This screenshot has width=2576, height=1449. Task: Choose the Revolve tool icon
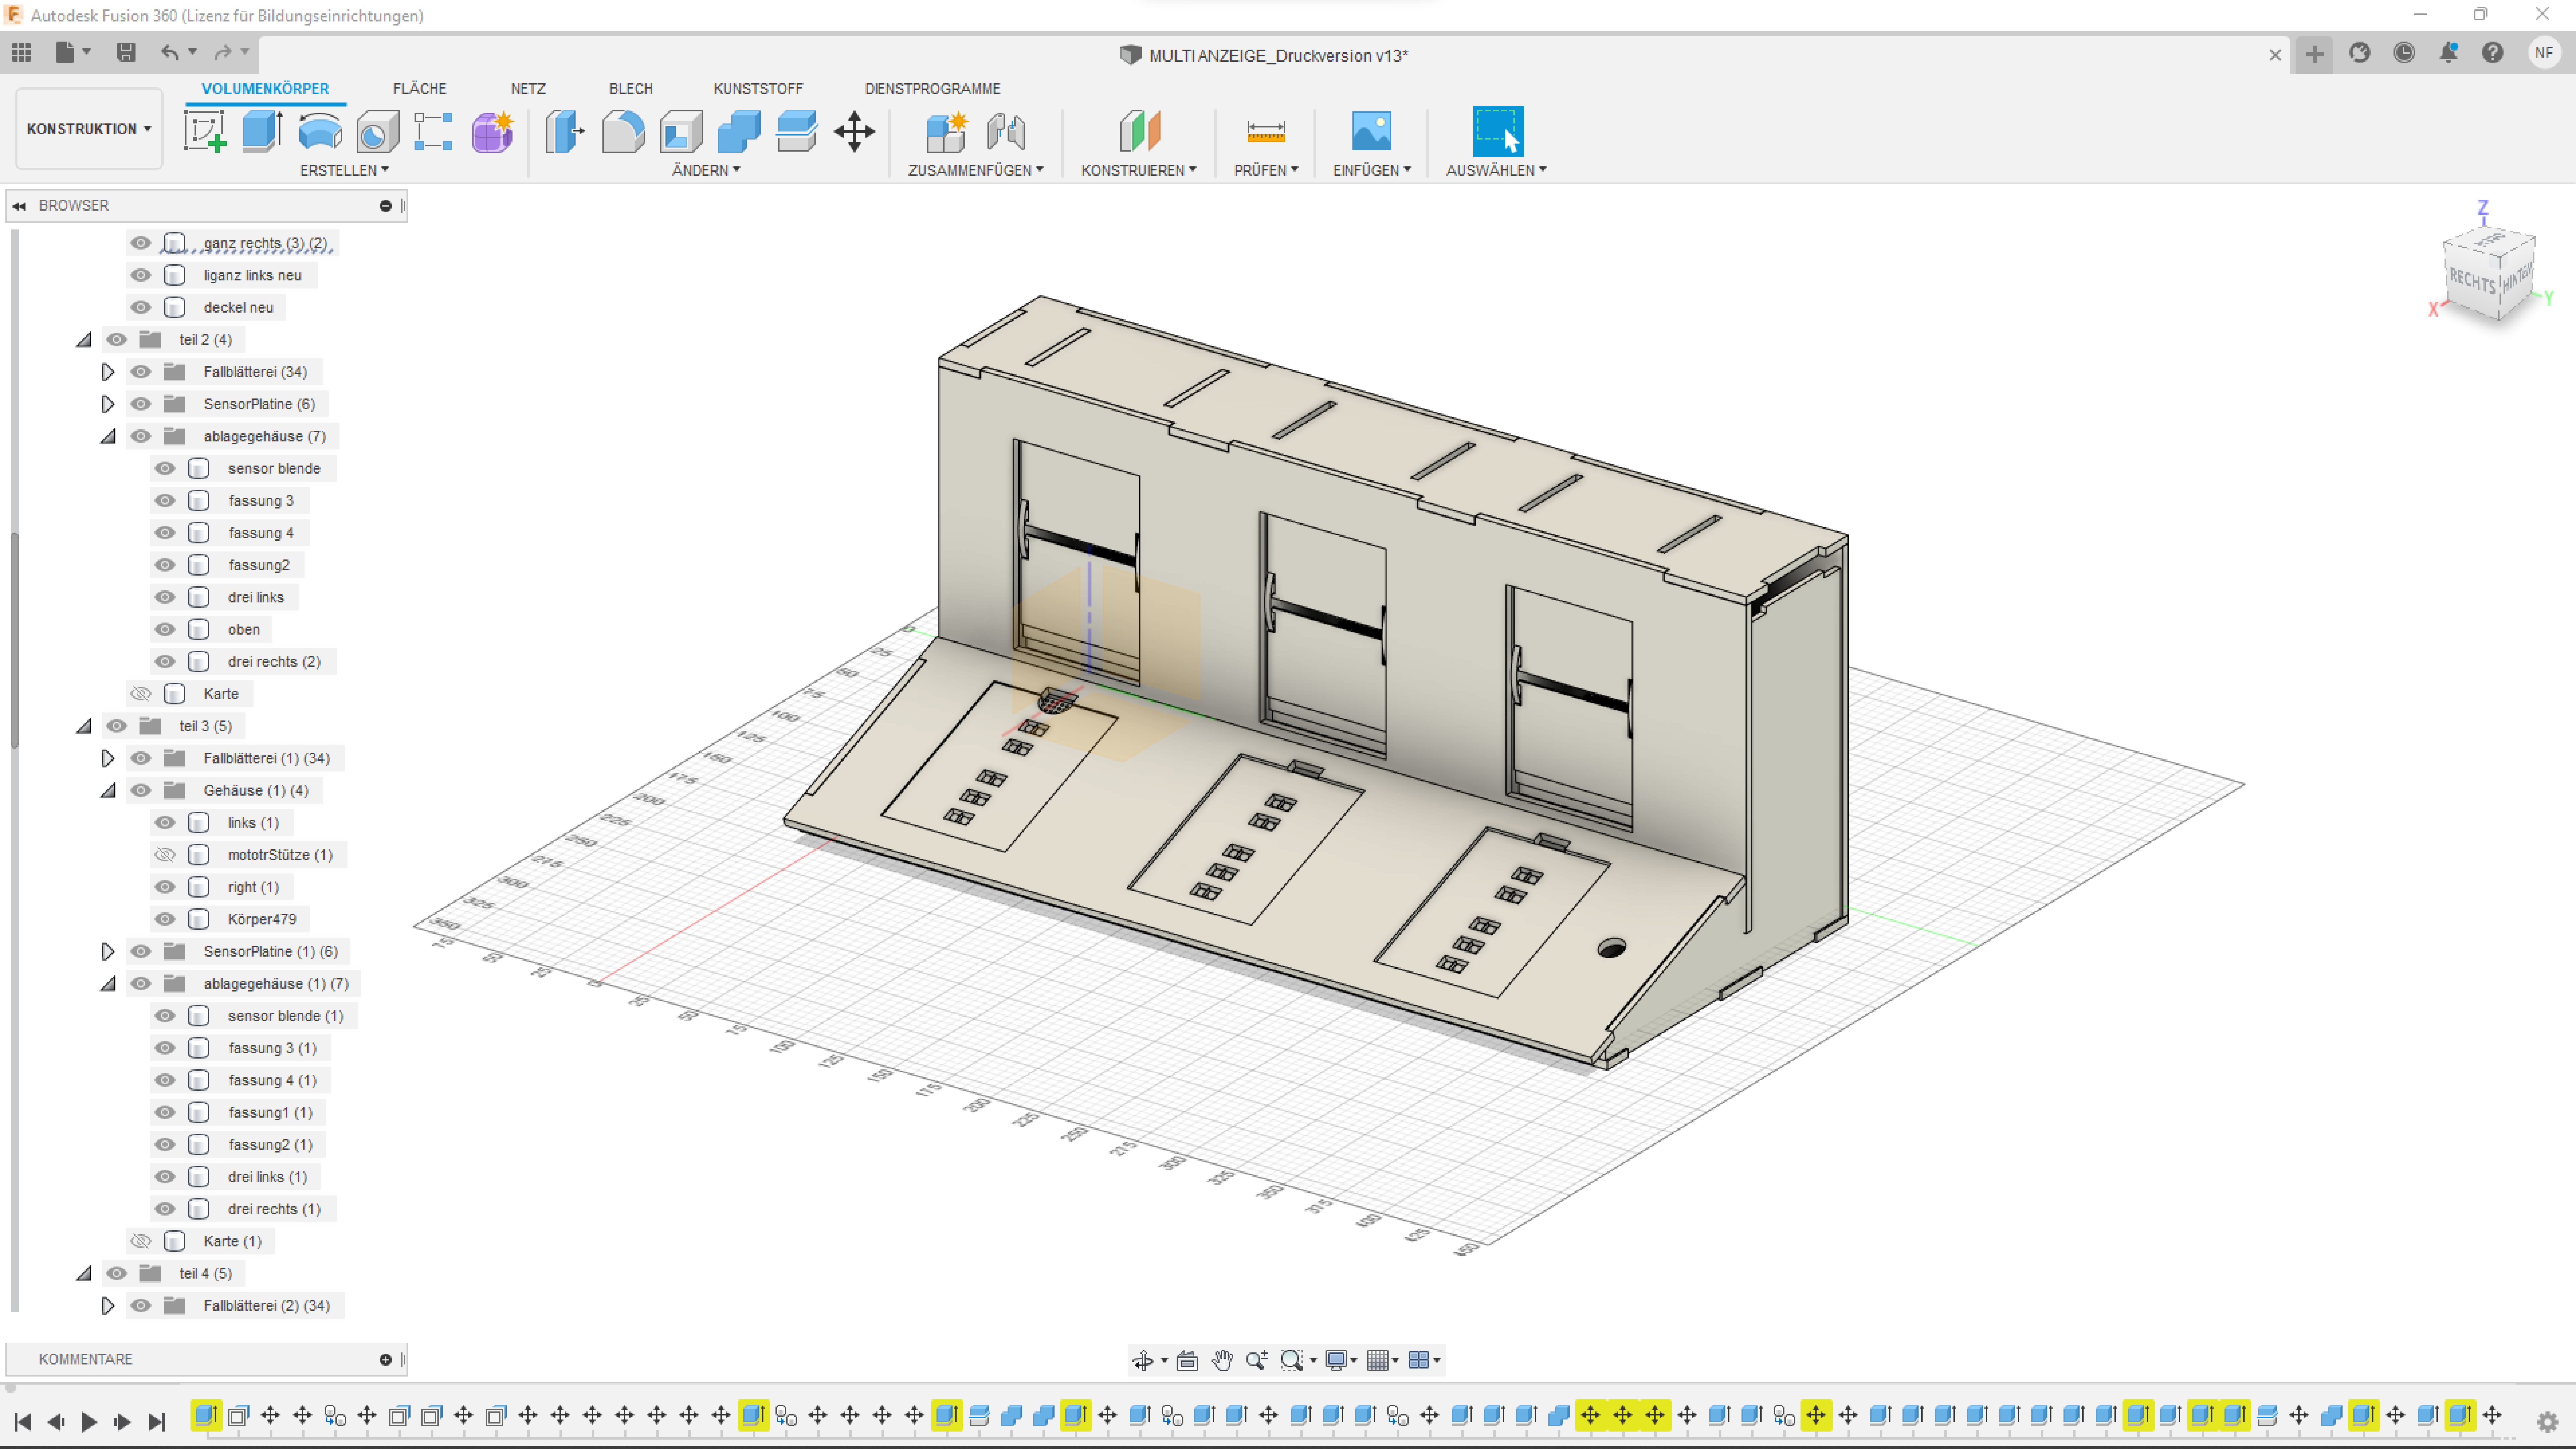click(320, 131)
